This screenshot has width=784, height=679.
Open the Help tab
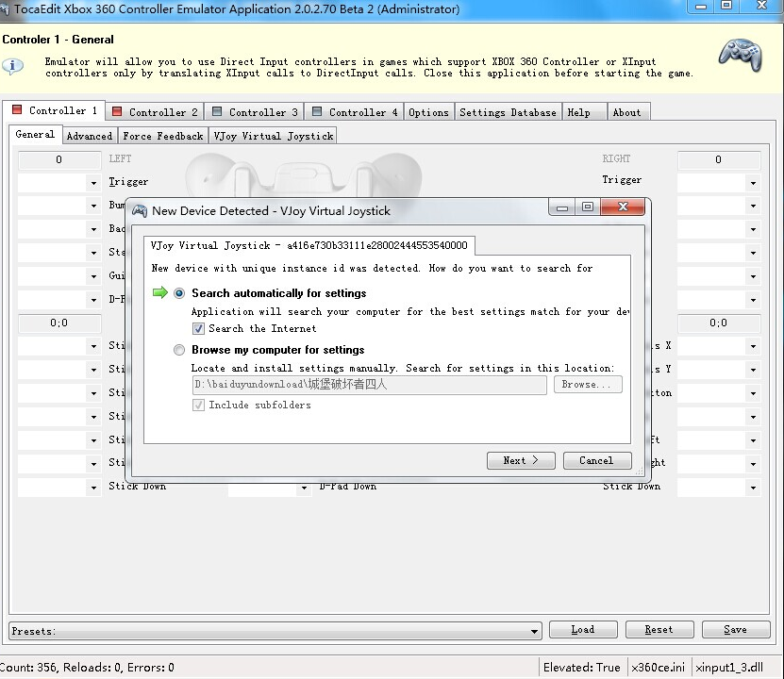(585, 112)
